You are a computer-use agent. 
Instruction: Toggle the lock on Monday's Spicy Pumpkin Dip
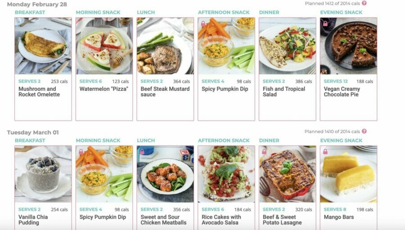(x=203, y=24)
